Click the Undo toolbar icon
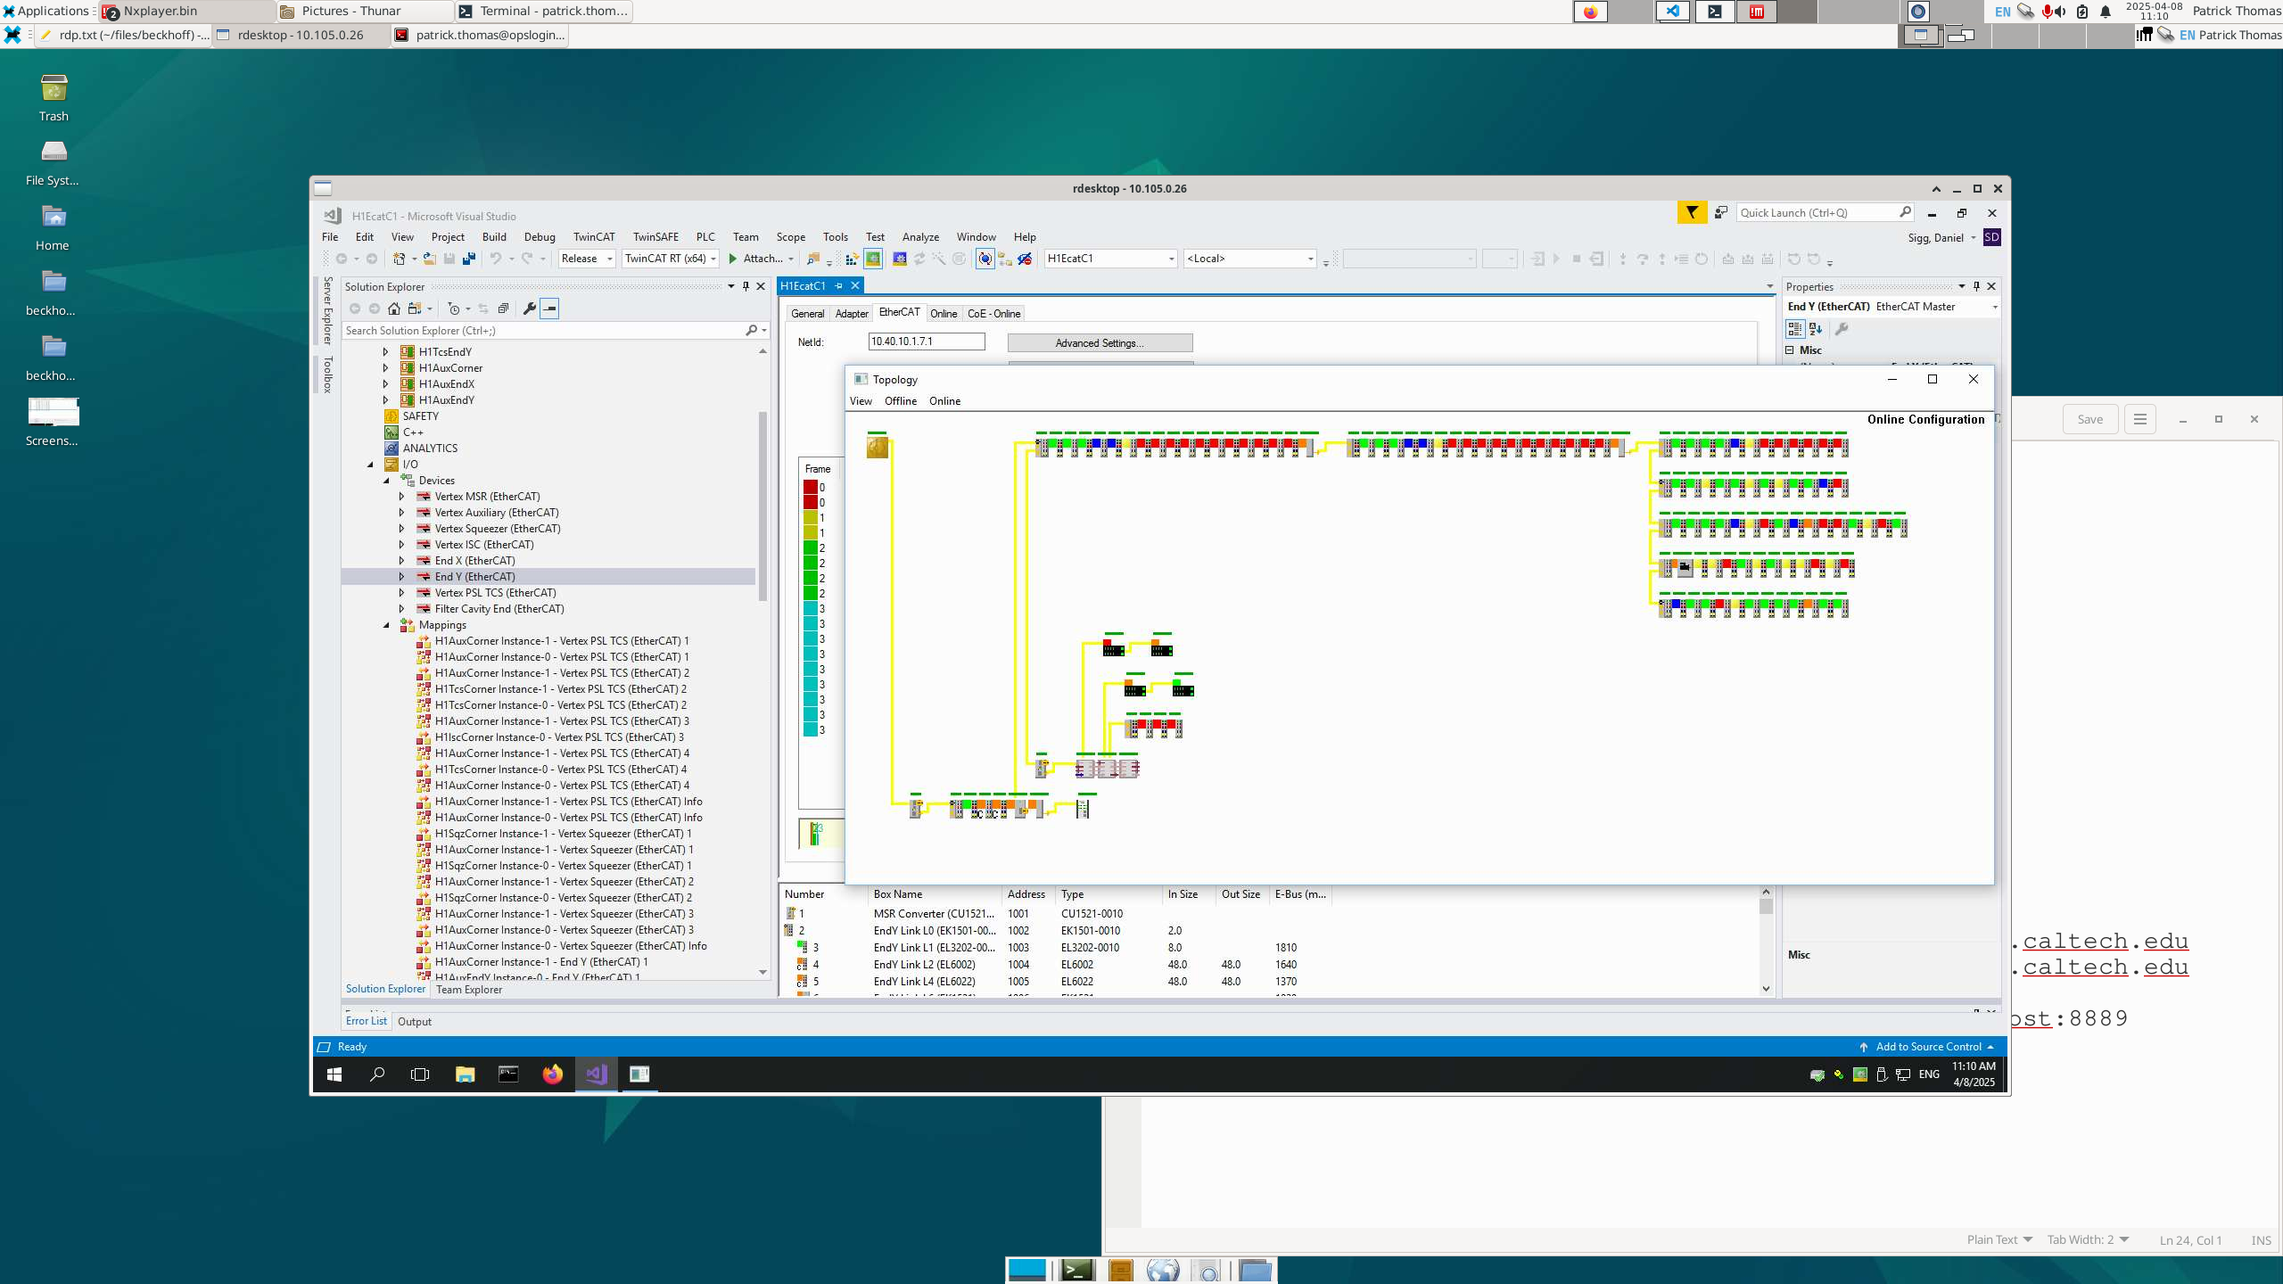 pyautogui.click(x=496, y=259)
